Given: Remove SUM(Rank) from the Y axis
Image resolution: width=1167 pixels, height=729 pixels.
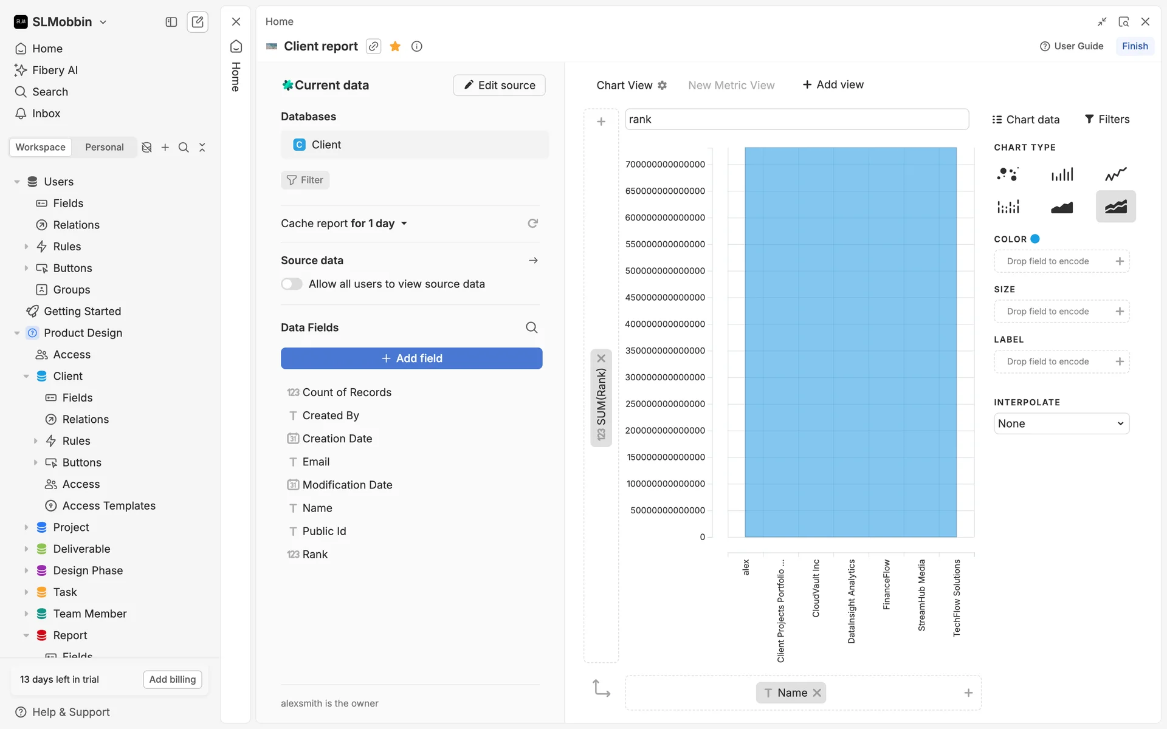Looking at the screenshot, I should (x=601, y=358).
